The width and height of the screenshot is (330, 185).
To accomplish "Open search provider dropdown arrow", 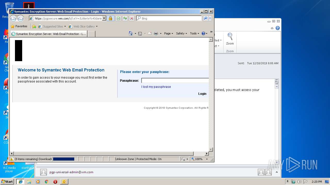I will [210, 18].
